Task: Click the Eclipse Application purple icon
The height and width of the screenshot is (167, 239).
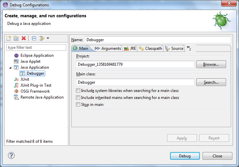Action: click(x=16, y=55)
